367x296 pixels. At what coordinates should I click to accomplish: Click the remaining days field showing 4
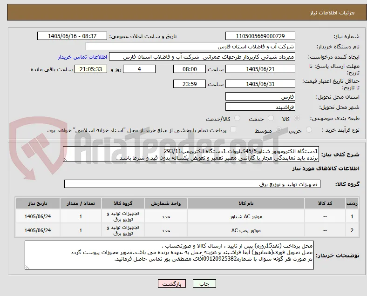point(139,69)
